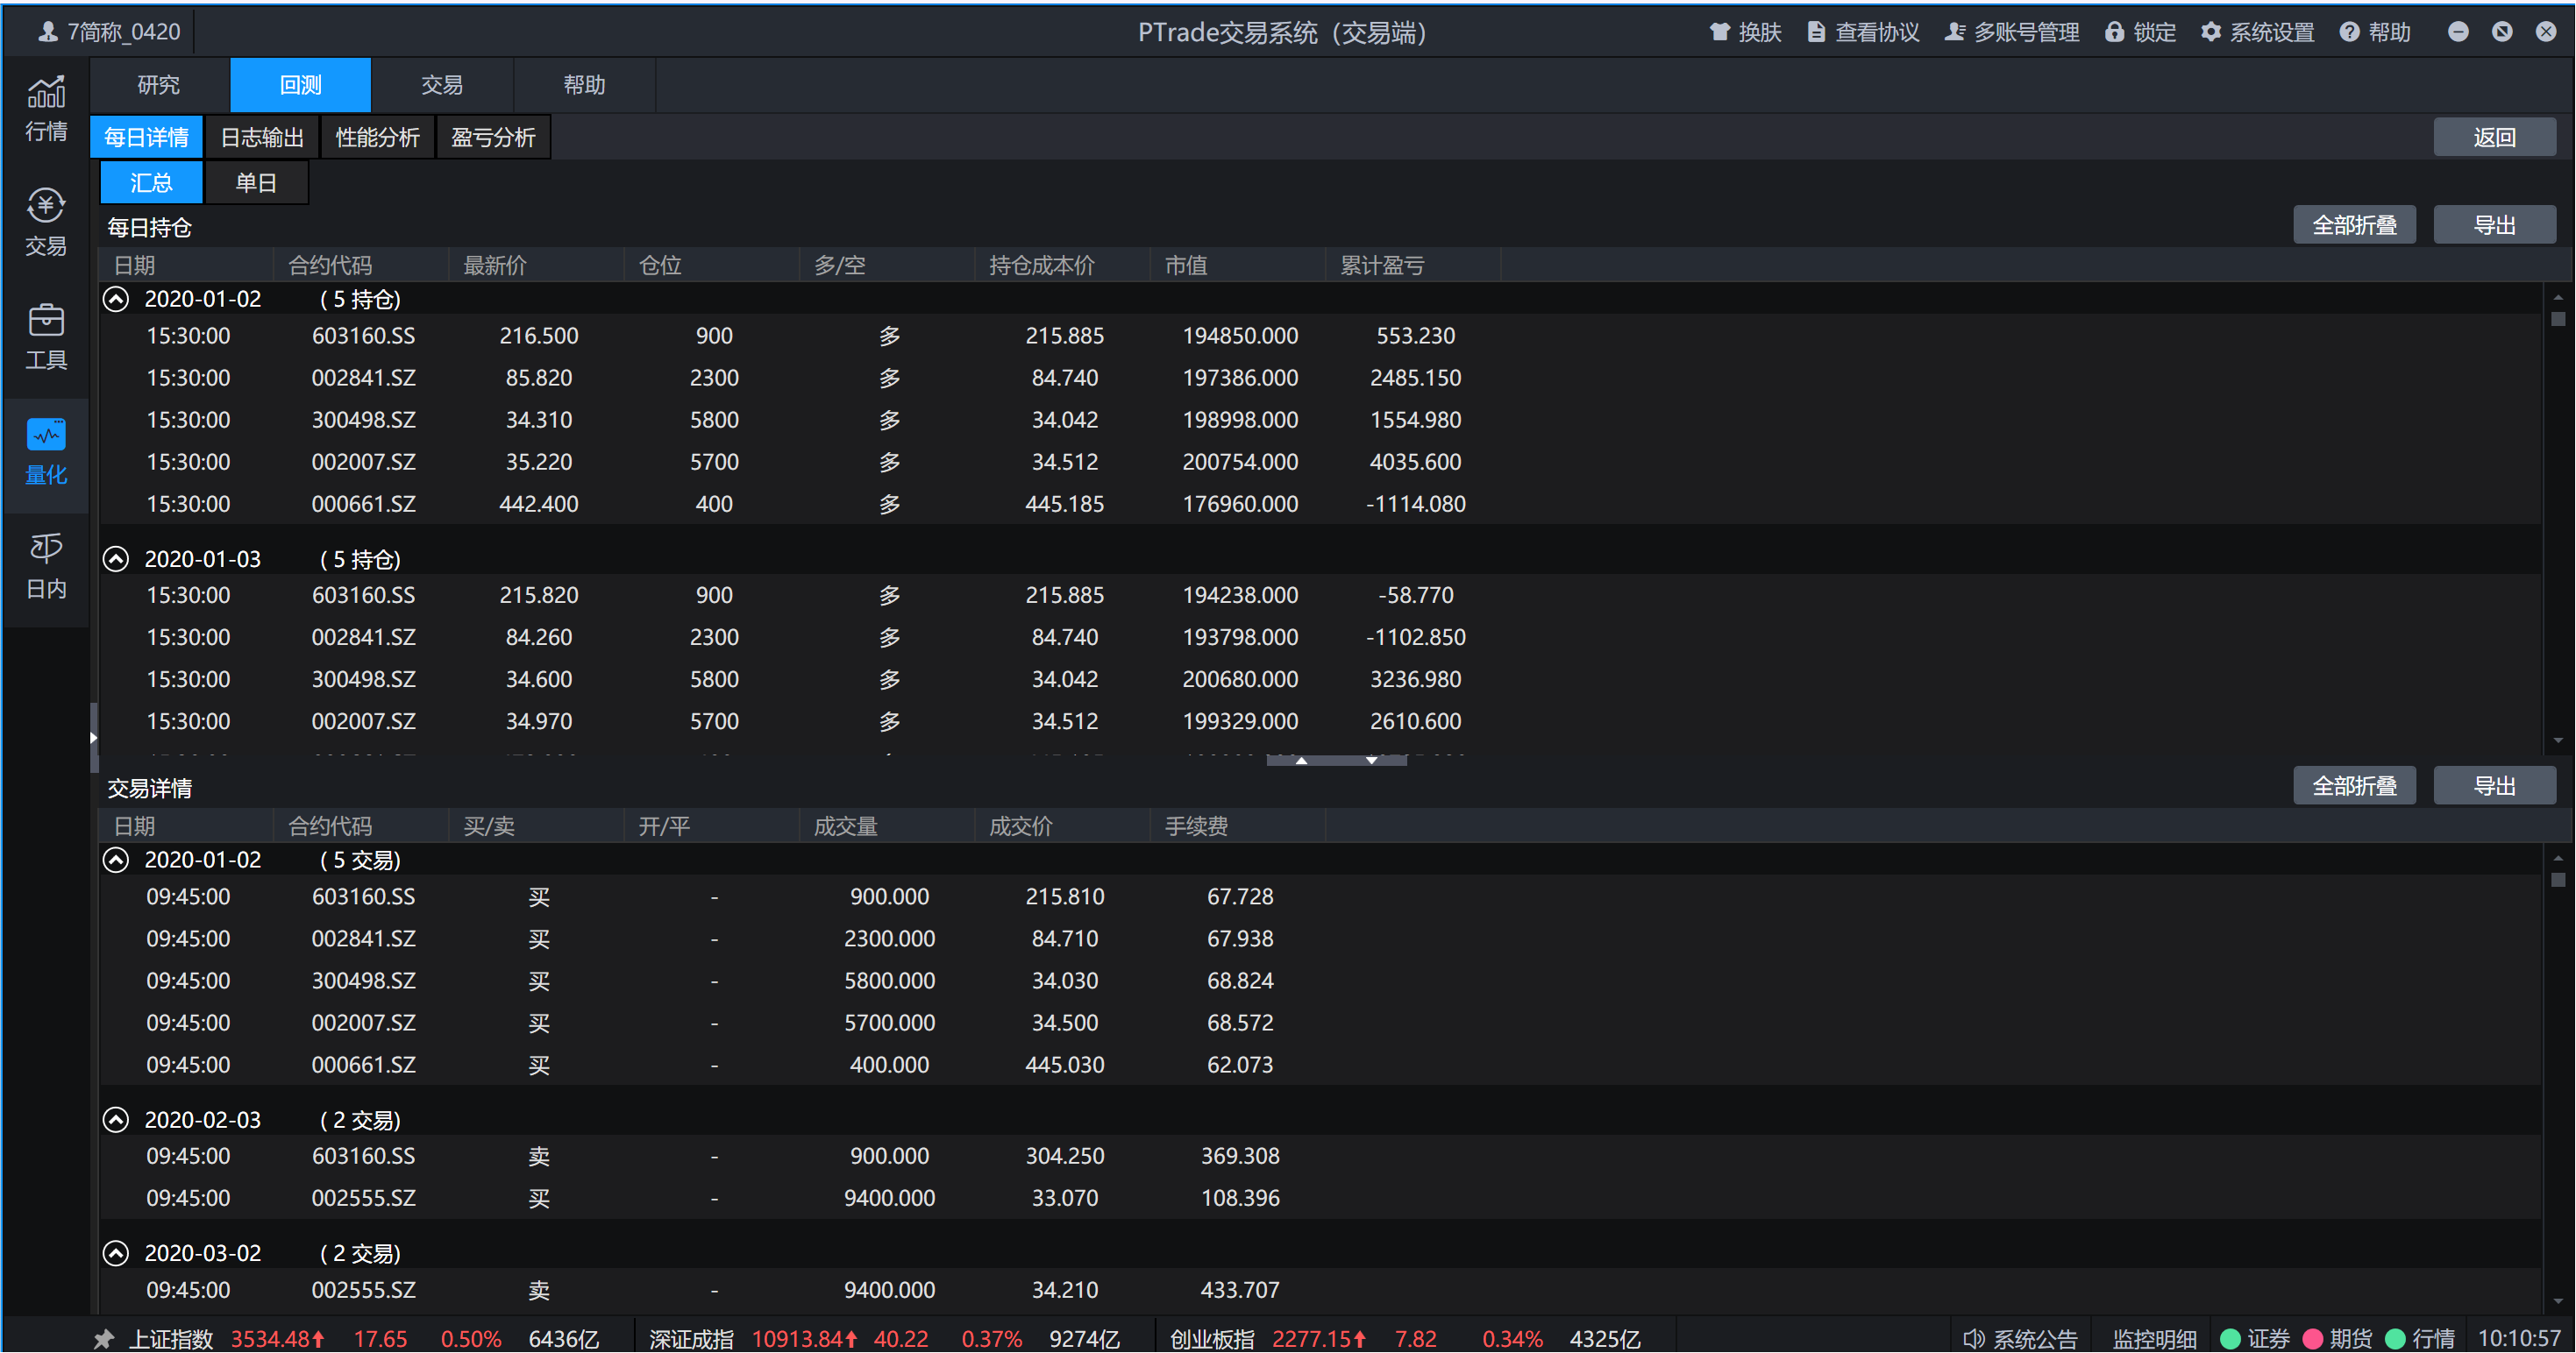Switch to 单日 single-day view
2576x1353 pixels.
coord(256,183)
